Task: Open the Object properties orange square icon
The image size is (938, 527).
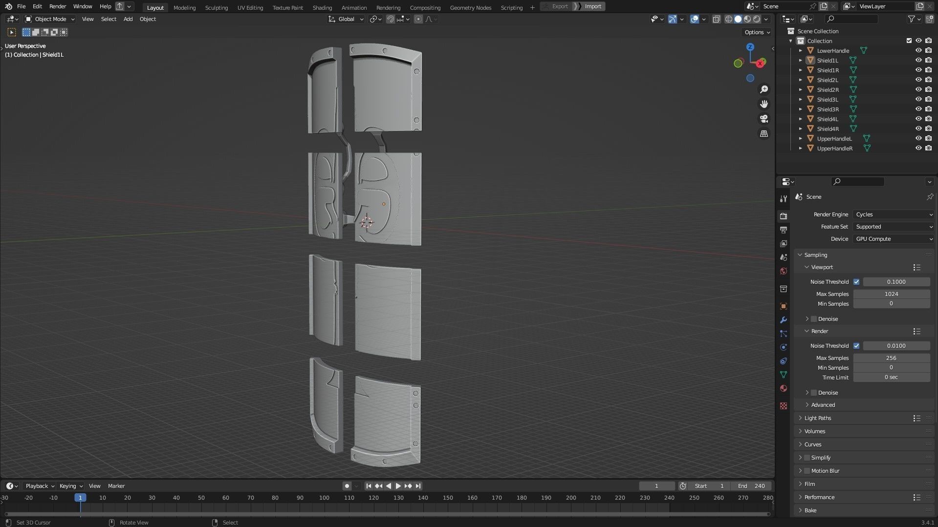Action: pyautogui.click(x=784, y=306)
